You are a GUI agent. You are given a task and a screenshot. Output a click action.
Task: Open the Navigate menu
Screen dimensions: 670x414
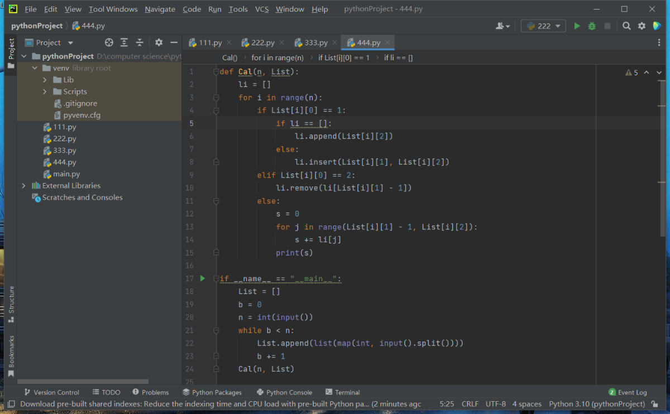[160, 9]
